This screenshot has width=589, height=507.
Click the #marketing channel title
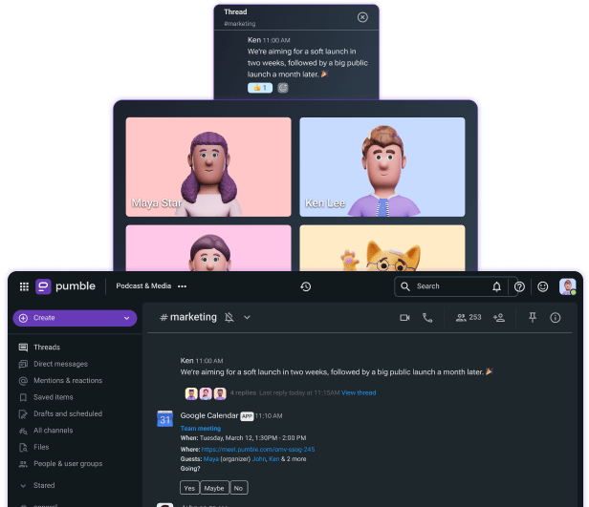[x=188, y=317]
